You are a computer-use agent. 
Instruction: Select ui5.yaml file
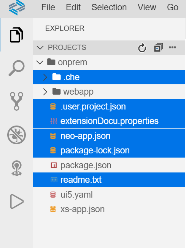(109, 195)
